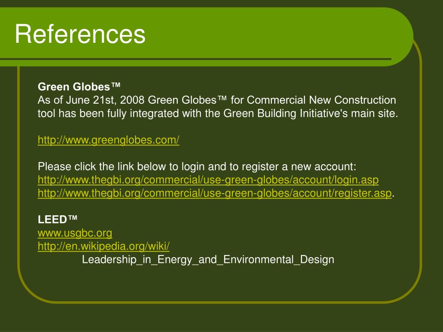Click the trademark symbol after LEED

pyautogui.click(x=72, y=218)
